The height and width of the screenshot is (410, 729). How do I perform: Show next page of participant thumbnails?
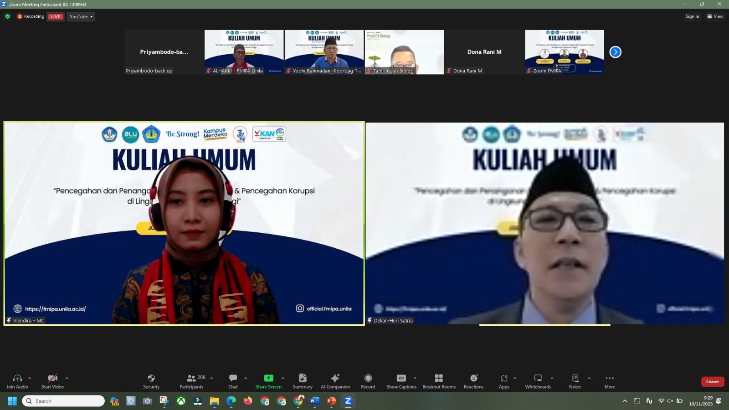pyautogui.click(x=615, y=52)
